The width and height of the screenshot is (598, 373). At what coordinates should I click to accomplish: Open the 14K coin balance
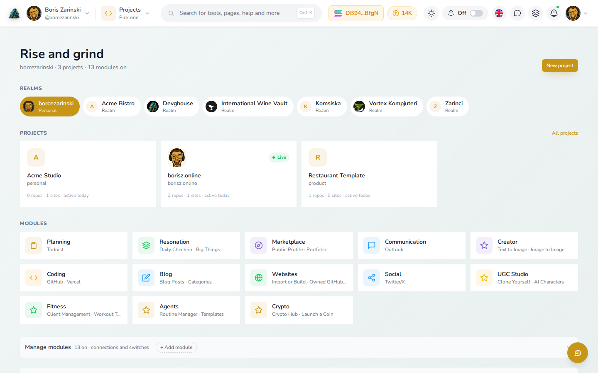(x=402, y=13)
